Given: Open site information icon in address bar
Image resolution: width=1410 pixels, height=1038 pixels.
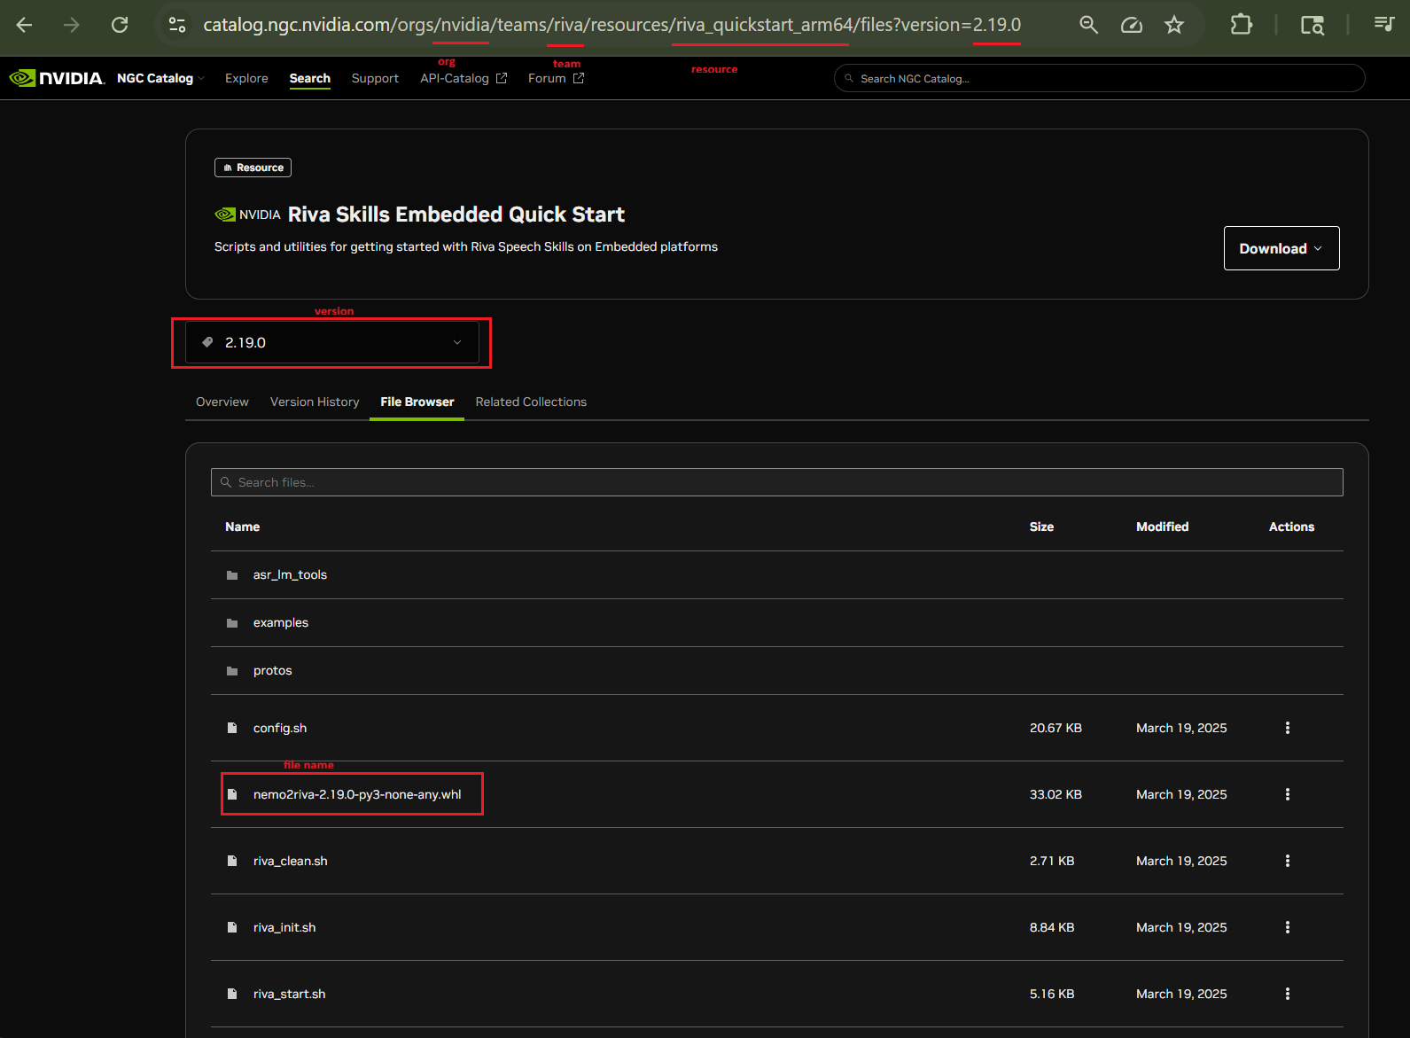Looking at the screenshot, I should tap(177, 25).
